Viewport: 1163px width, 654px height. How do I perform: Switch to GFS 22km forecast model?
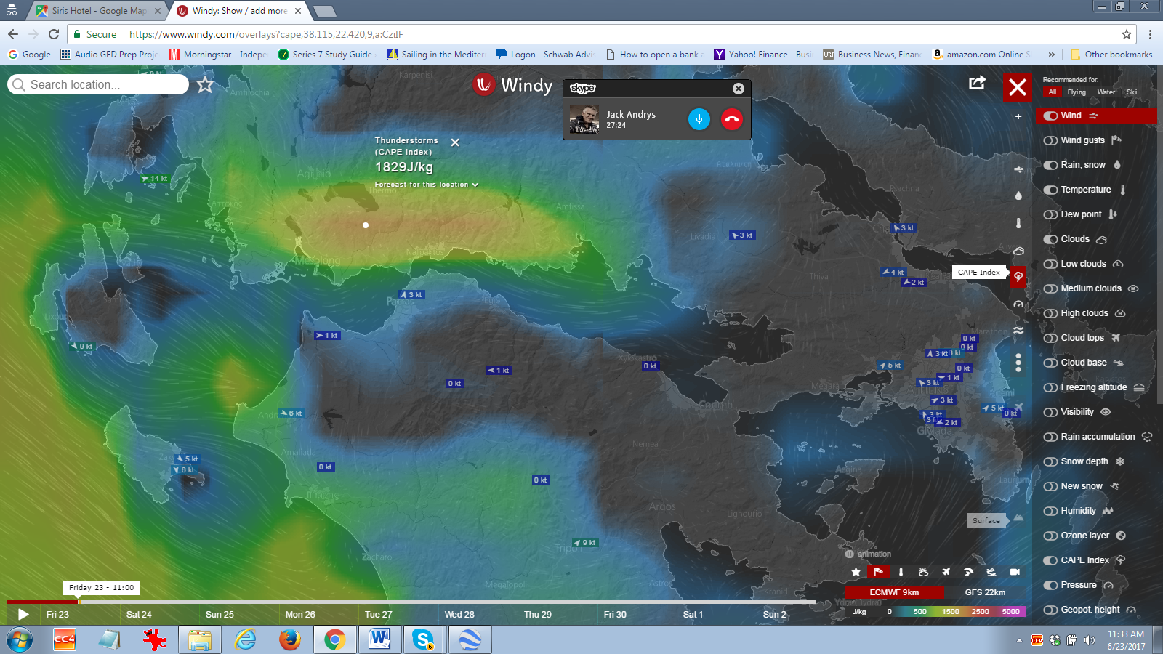tap(985, 592)
